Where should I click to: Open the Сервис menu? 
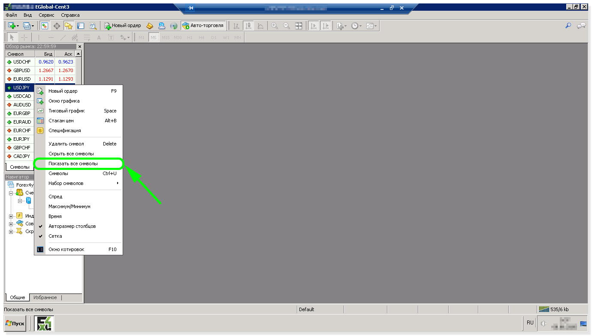tap(46, 15)
